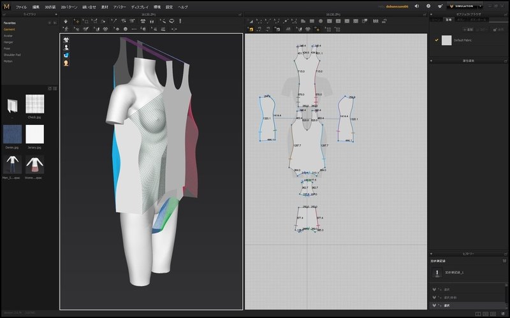Screen dimensions: 510x318
Task: Open the Garment folder in Favorites
Action: click(x=10, y=29)
